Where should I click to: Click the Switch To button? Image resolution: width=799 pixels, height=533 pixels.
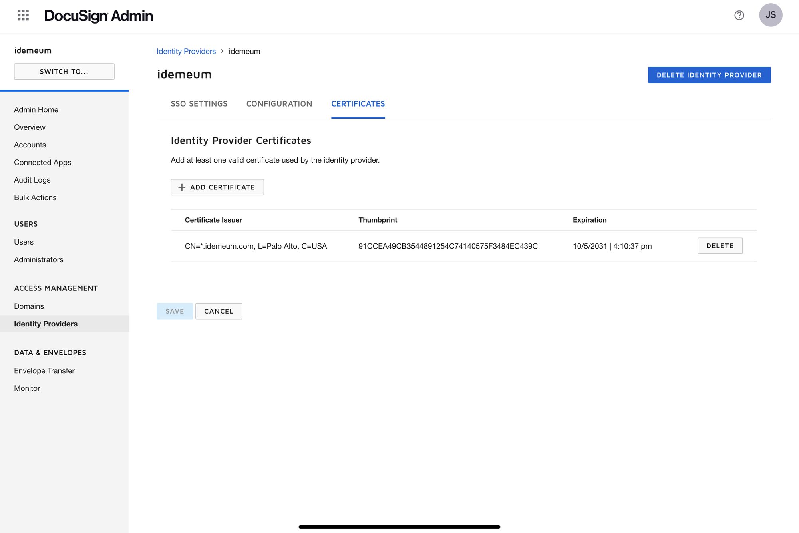(64, 72)
